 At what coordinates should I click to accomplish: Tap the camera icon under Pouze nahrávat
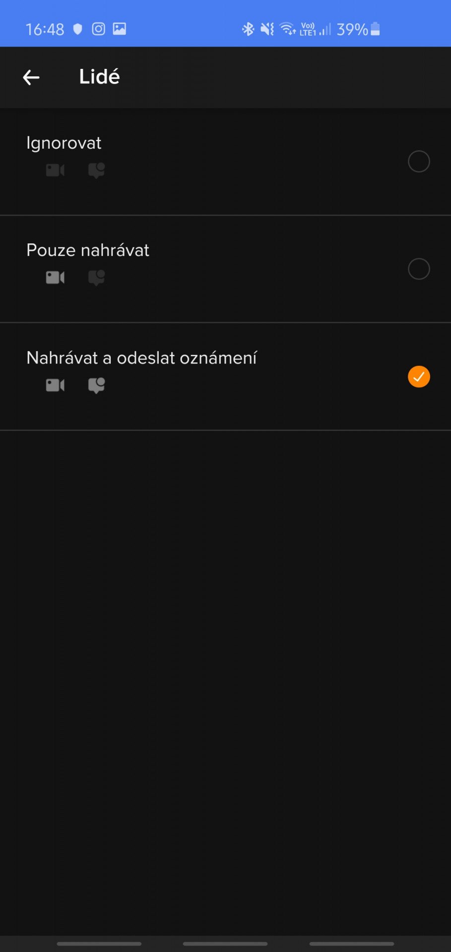[55, 278]
